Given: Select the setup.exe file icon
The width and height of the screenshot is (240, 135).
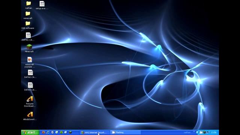Looking at the screenshot, I should 42,4.
